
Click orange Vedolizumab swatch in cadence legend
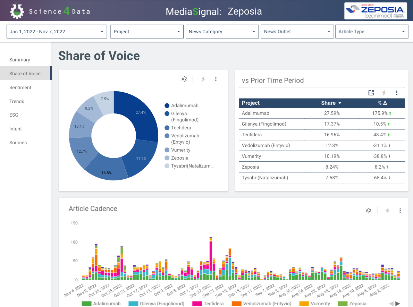[237, 304]
